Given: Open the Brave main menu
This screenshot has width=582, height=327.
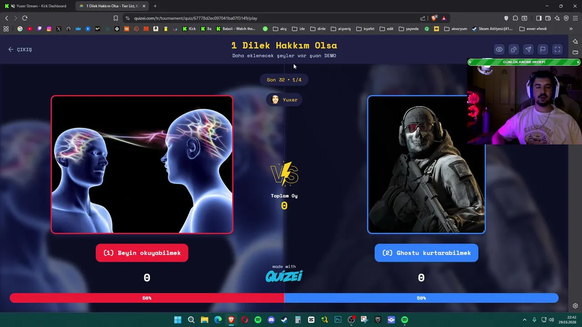Looking at the screenshot, I should coord(575,18).
